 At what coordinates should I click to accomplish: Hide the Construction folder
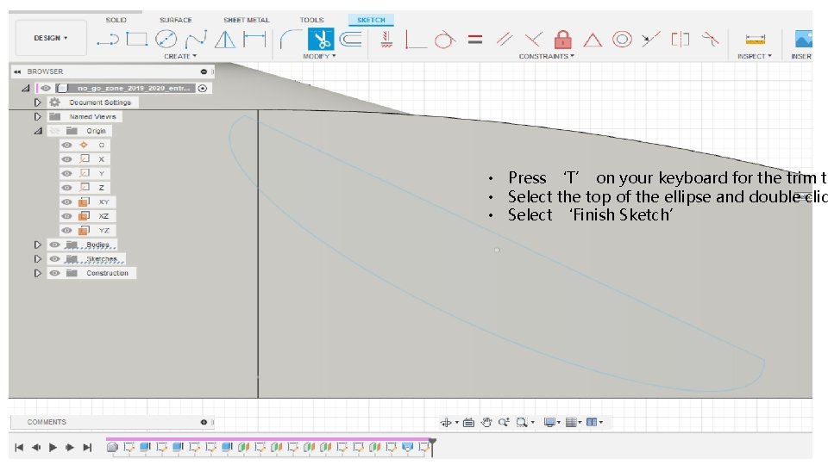coord(55,273)
